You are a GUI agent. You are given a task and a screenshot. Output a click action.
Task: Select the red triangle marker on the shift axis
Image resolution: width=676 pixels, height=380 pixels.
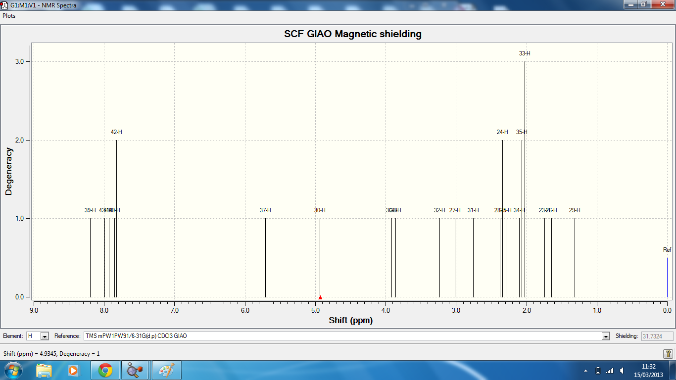coord(320,297)
